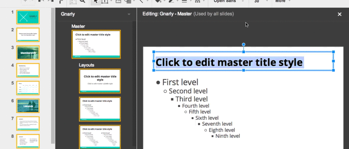The height and width of the screenshot is (149, 349).
Task: Select the line drawing tool
Action: pos(141,1)
